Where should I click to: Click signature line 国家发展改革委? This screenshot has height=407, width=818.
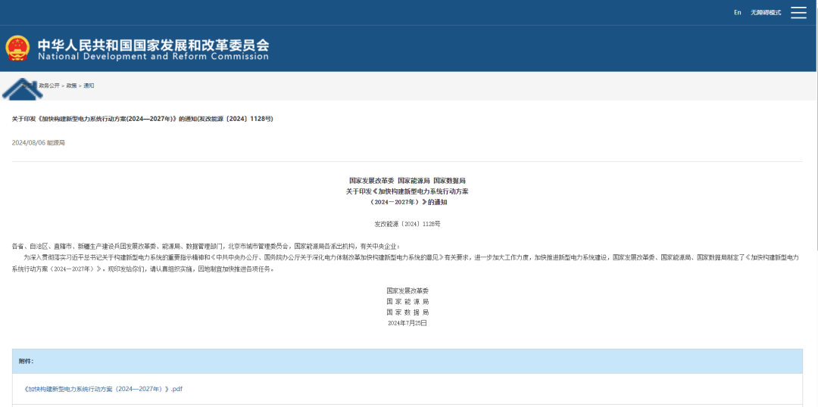pos(407,290)
